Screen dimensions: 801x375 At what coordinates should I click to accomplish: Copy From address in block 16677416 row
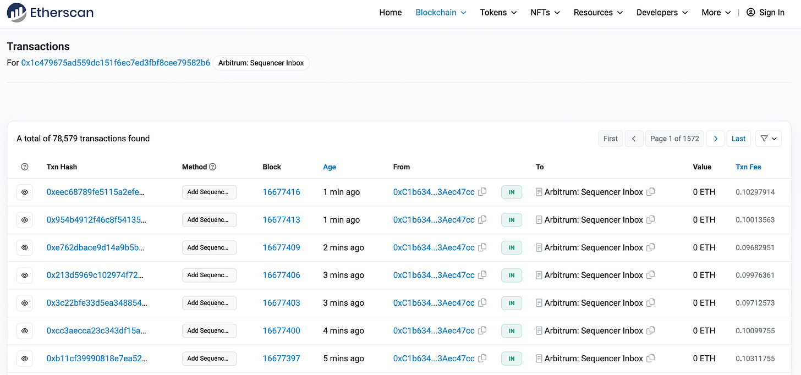click(x=482, y=192)
